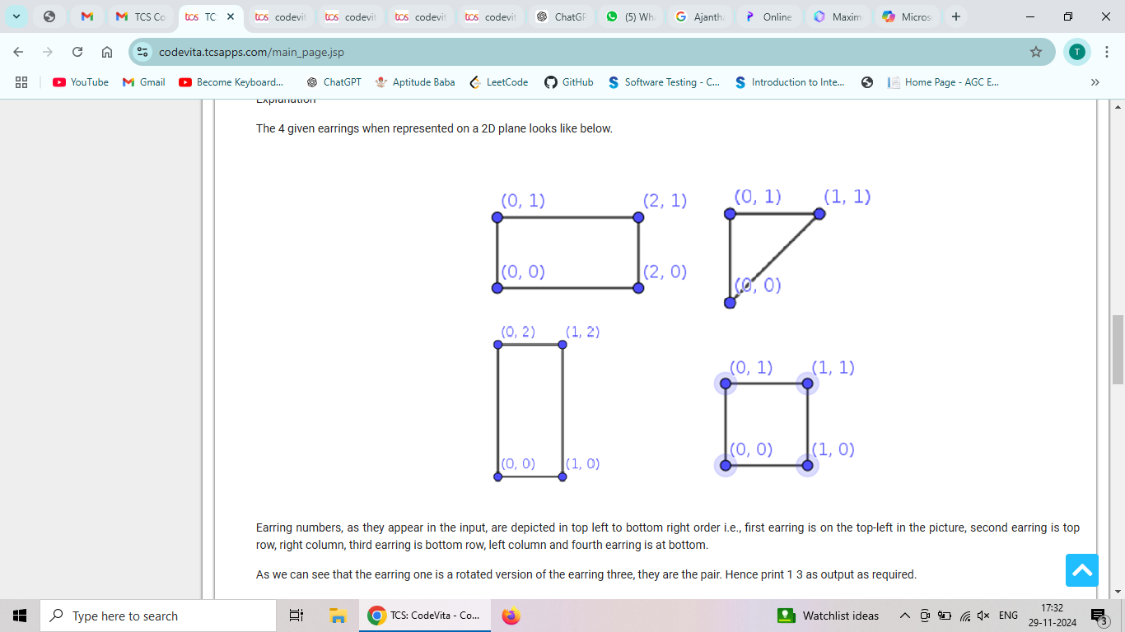Click the forward navigation arrow
This screenshot has width=1125, height=632.
pos(48,52)
